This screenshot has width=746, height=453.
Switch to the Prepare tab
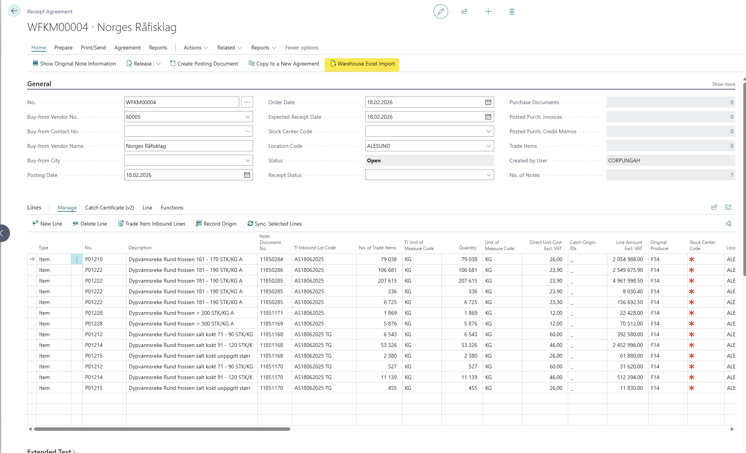point(63,47)
